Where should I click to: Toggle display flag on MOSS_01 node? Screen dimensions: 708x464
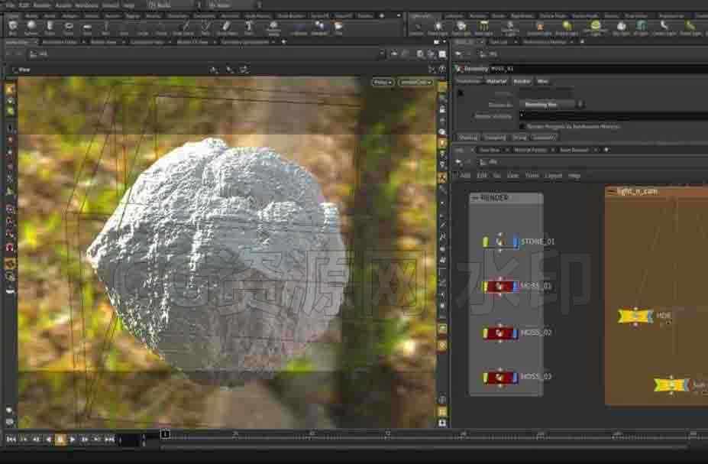coord(516,287)
